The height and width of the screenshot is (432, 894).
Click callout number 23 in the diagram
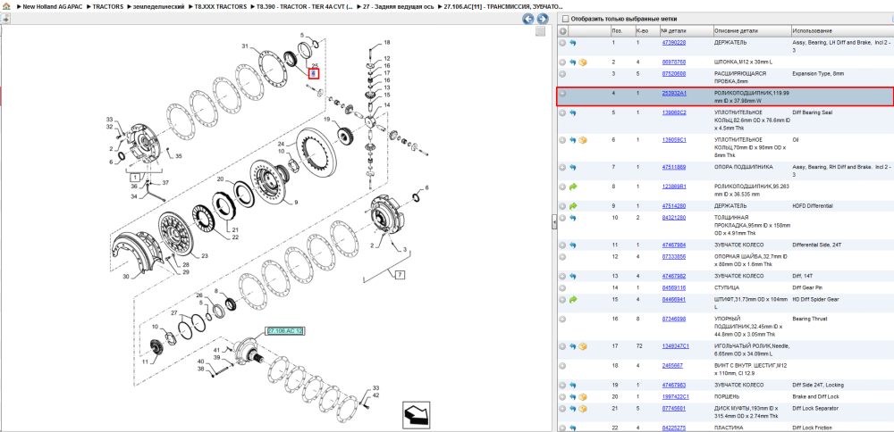[205, 255]
